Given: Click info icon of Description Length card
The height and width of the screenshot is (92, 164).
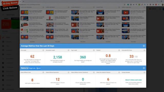Looking at the screenshot, I should pos(68,50).
